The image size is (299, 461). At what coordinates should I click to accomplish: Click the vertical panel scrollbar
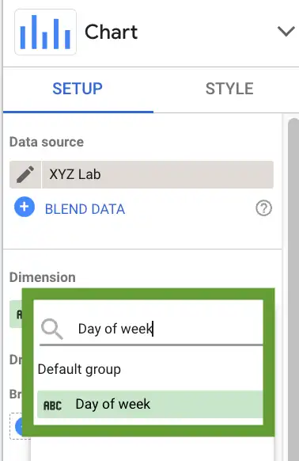point(293,288)
